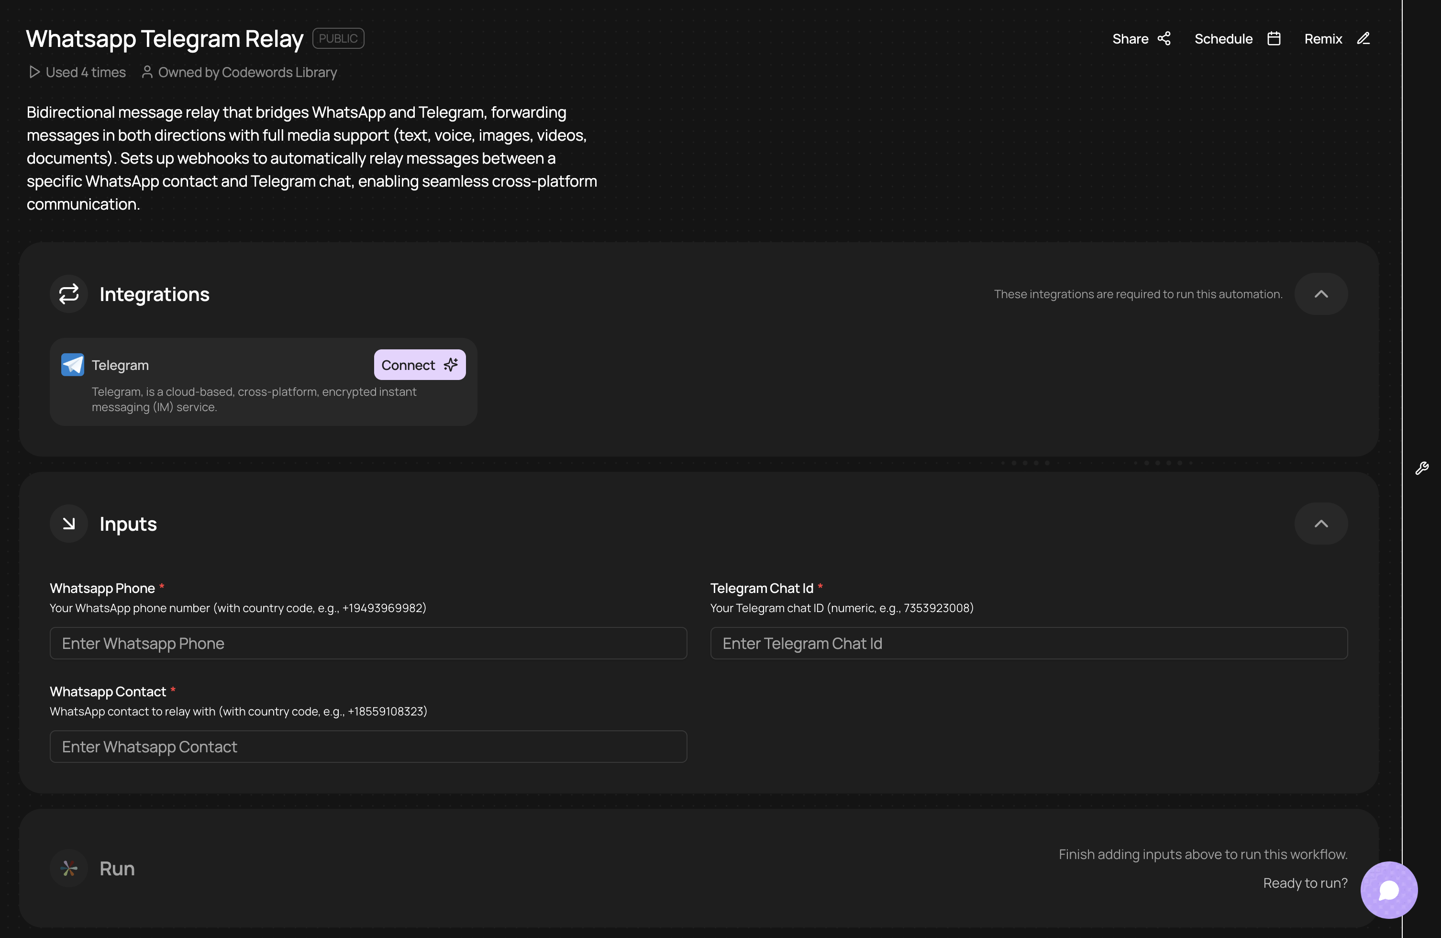The width and height of the screenshot is (1441, 938).
Task: Click the Integrations loop arrows icon
Action: click(x=69, y=294)
